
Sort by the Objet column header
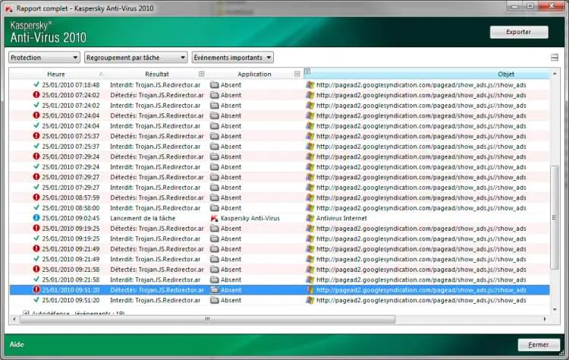(x=506, y=74)
